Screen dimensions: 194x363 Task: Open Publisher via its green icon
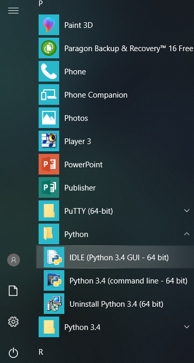click(49, 187)
